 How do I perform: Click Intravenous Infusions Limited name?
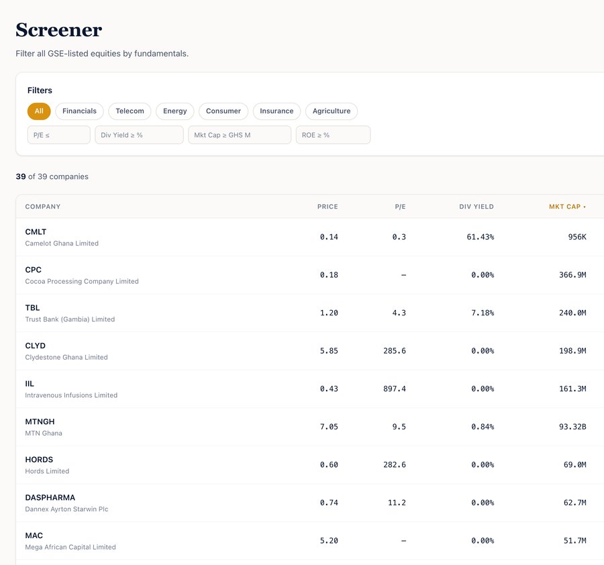coord(71,395)
